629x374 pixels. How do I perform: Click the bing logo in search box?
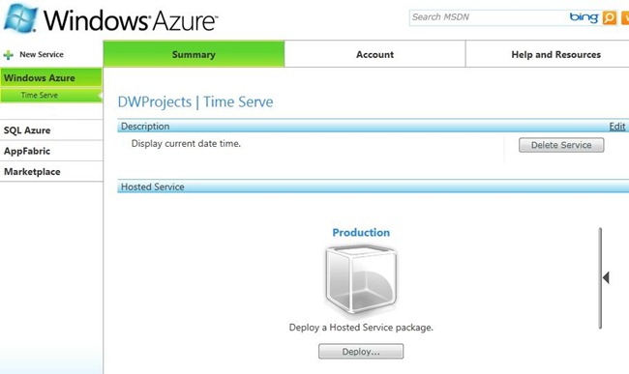(584, 17)
